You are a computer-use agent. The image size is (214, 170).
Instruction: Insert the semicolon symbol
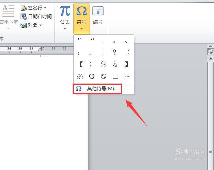coord(78,53)
